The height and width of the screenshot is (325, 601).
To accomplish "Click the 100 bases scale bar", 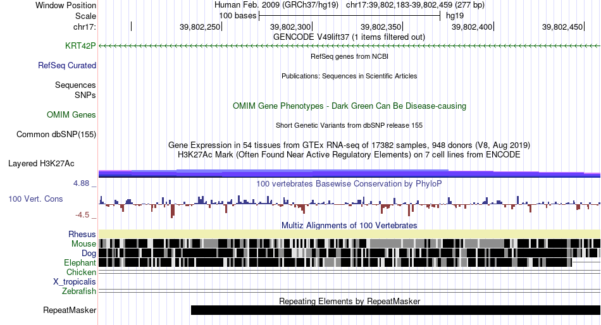I will point(350,16).
